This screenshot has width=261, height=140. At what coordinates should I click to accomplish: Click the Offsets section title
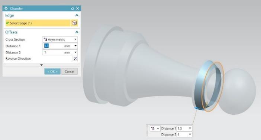coord(11,32)
